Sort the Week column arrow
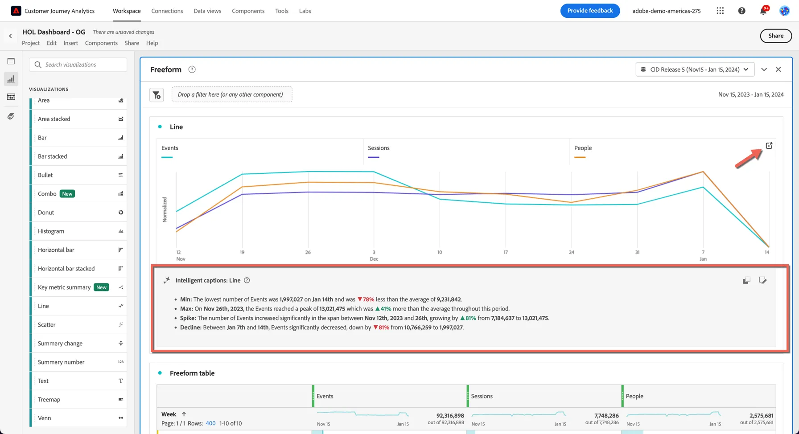799x434 pixels. 184,414
